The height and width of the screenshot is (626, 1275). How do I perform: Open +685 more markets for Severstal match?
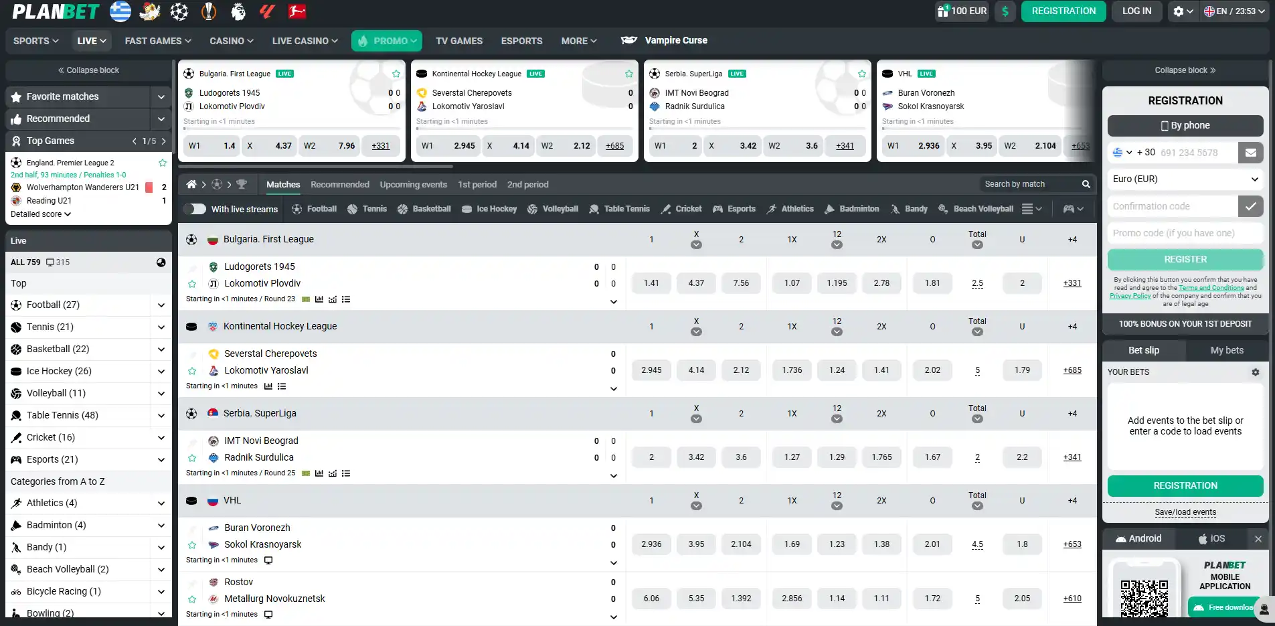pos(1072,370)
